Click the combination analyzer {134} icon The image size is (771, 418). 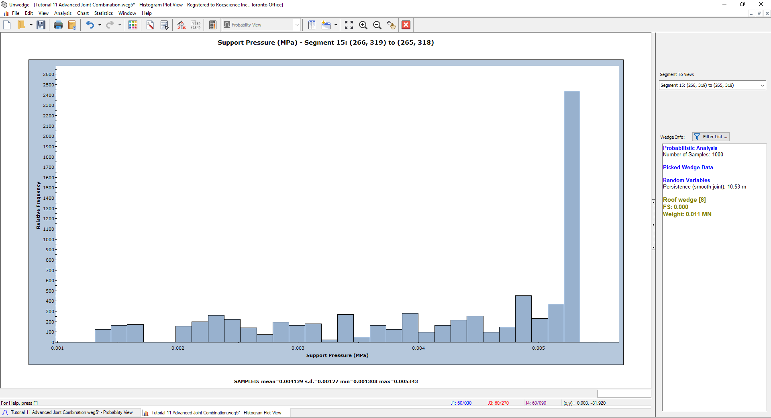point(196,25)
